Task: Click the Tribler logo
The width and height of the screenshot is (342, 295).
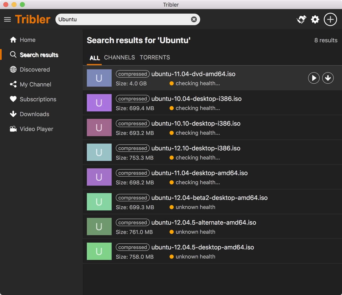Action: coord(32,19)
